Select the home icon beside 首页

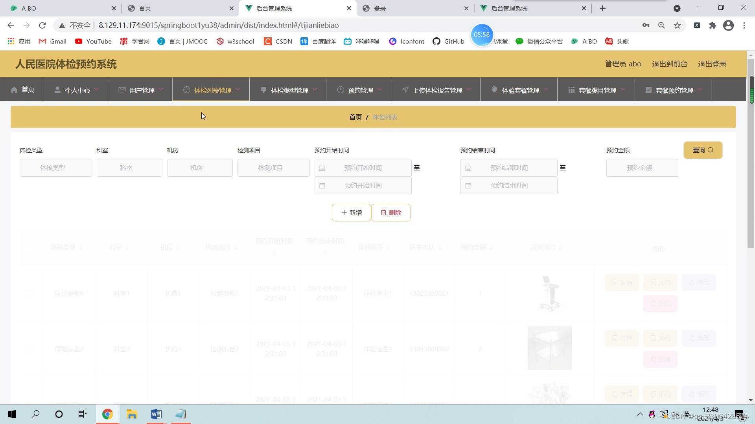point(14,90)
